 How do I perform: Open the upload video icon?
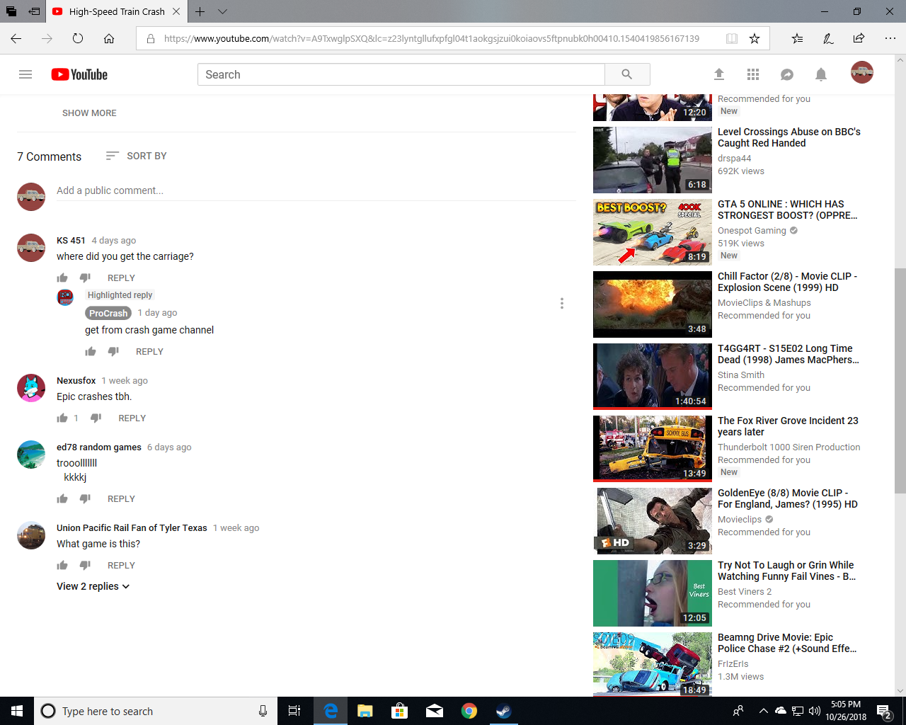pyautogui.click(x=719, y=74)
